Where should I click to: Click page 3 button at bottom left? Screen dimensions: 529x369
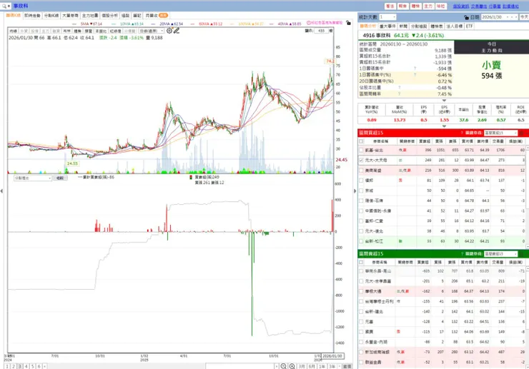pos(20,366)
